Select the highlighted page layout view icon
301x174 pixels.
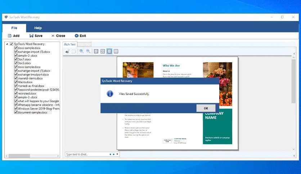point(109,51)
